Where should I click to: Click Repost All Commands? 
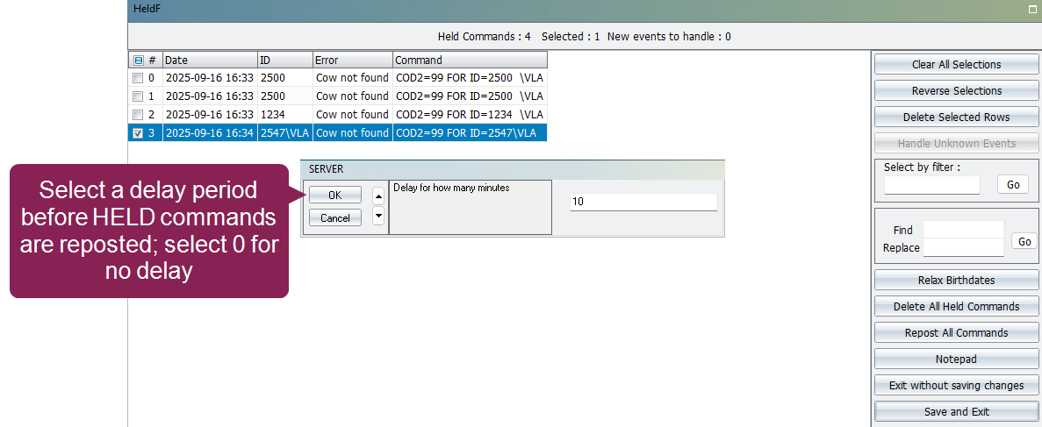click(x=956, y=333)
